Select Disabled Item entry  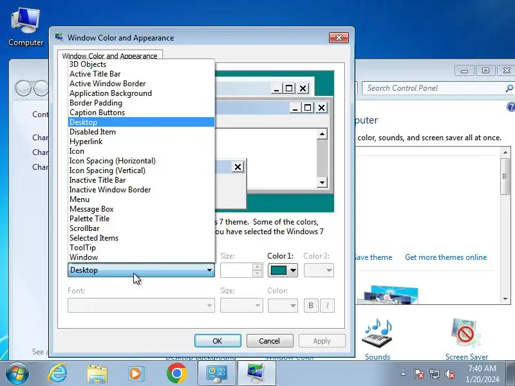coord(141,132)
